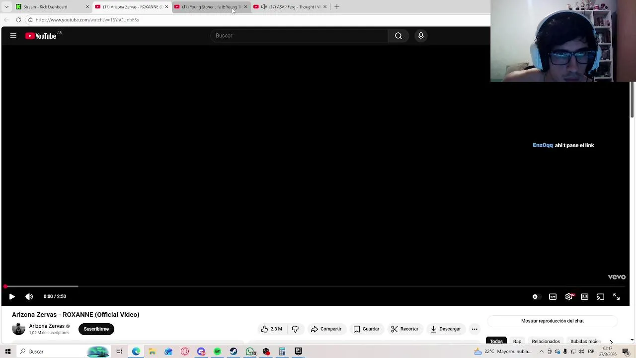Click the browser address bar URL

point(87,20)
